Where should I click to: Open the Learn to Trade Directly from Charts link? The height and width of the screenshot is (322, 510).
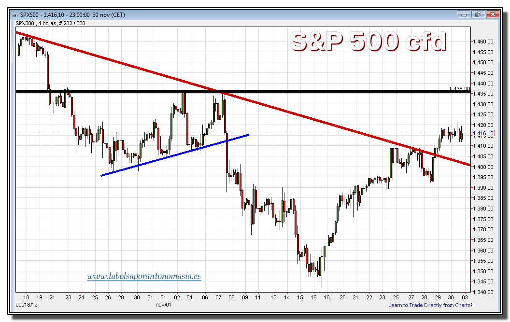[x=429, y=305]
